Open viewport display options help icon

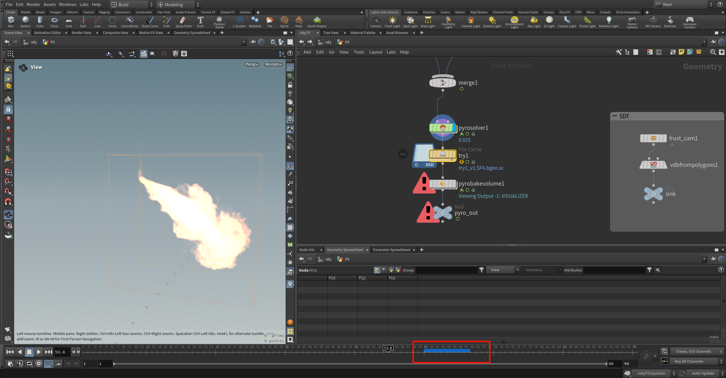290,53
